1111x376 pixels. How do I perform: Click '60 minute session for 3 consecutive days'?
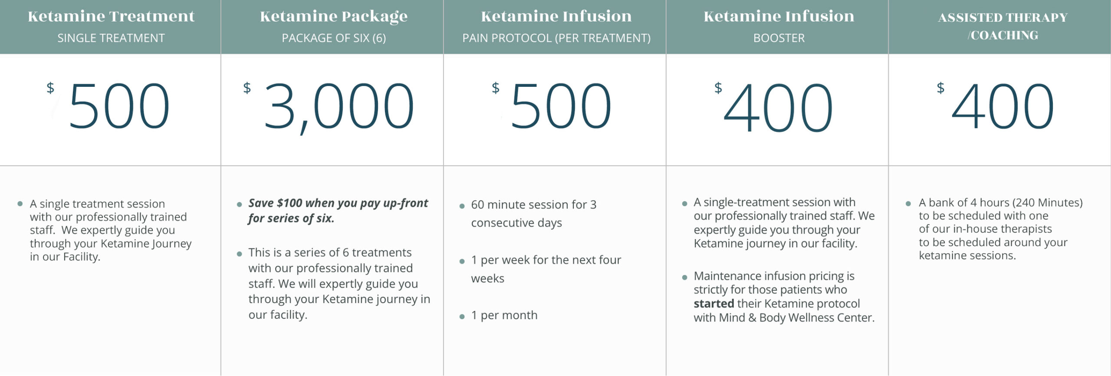pyautogui.click(x=534, y=214)
